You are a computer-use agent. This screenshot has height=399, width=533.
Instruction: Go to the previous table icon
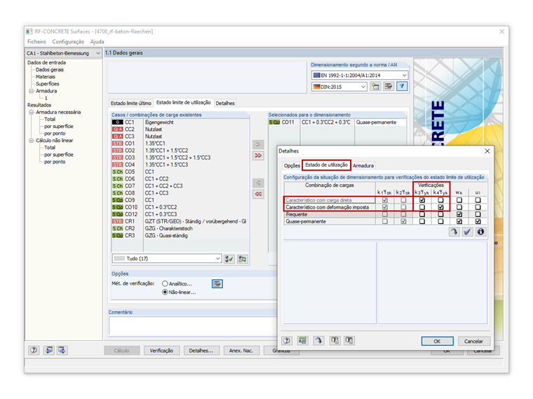pyautogui.click(x=49, y=350)
